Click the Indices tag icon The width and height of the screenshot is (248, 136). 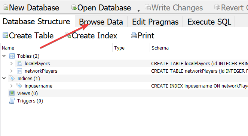coord(12,78)
